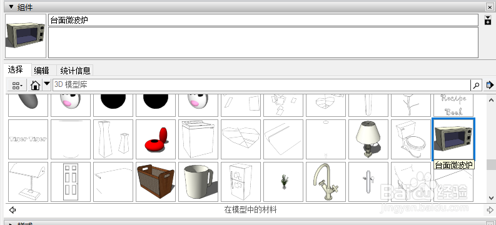Image resolution: width=496 pixels, height=225 pixels.
Task: Select the desk lamp outline component
Action: tap(28, 182)
